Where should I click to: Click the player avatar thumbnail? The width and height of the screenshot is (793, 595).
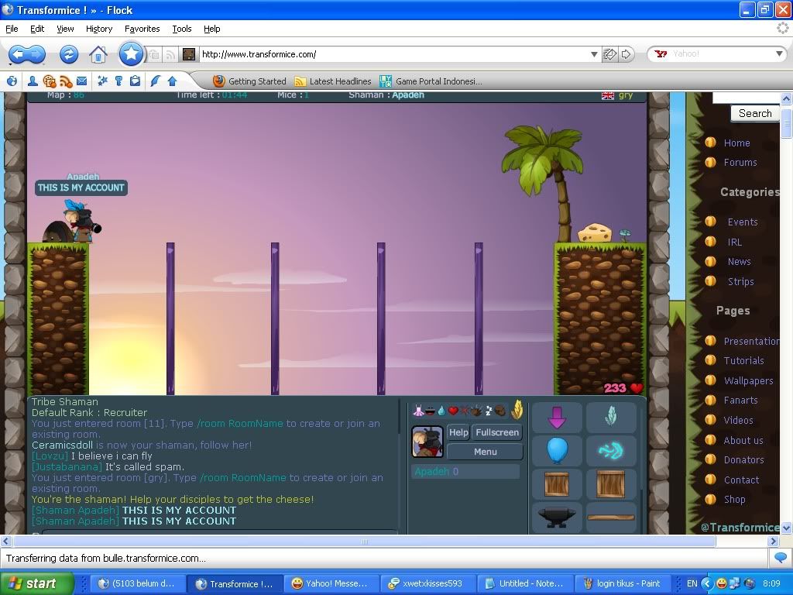(427, 442)
